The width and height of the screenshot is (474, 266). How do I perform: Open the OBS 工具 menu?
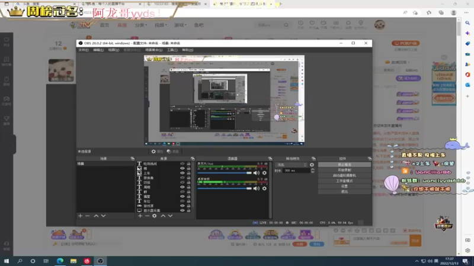(172, 50)
